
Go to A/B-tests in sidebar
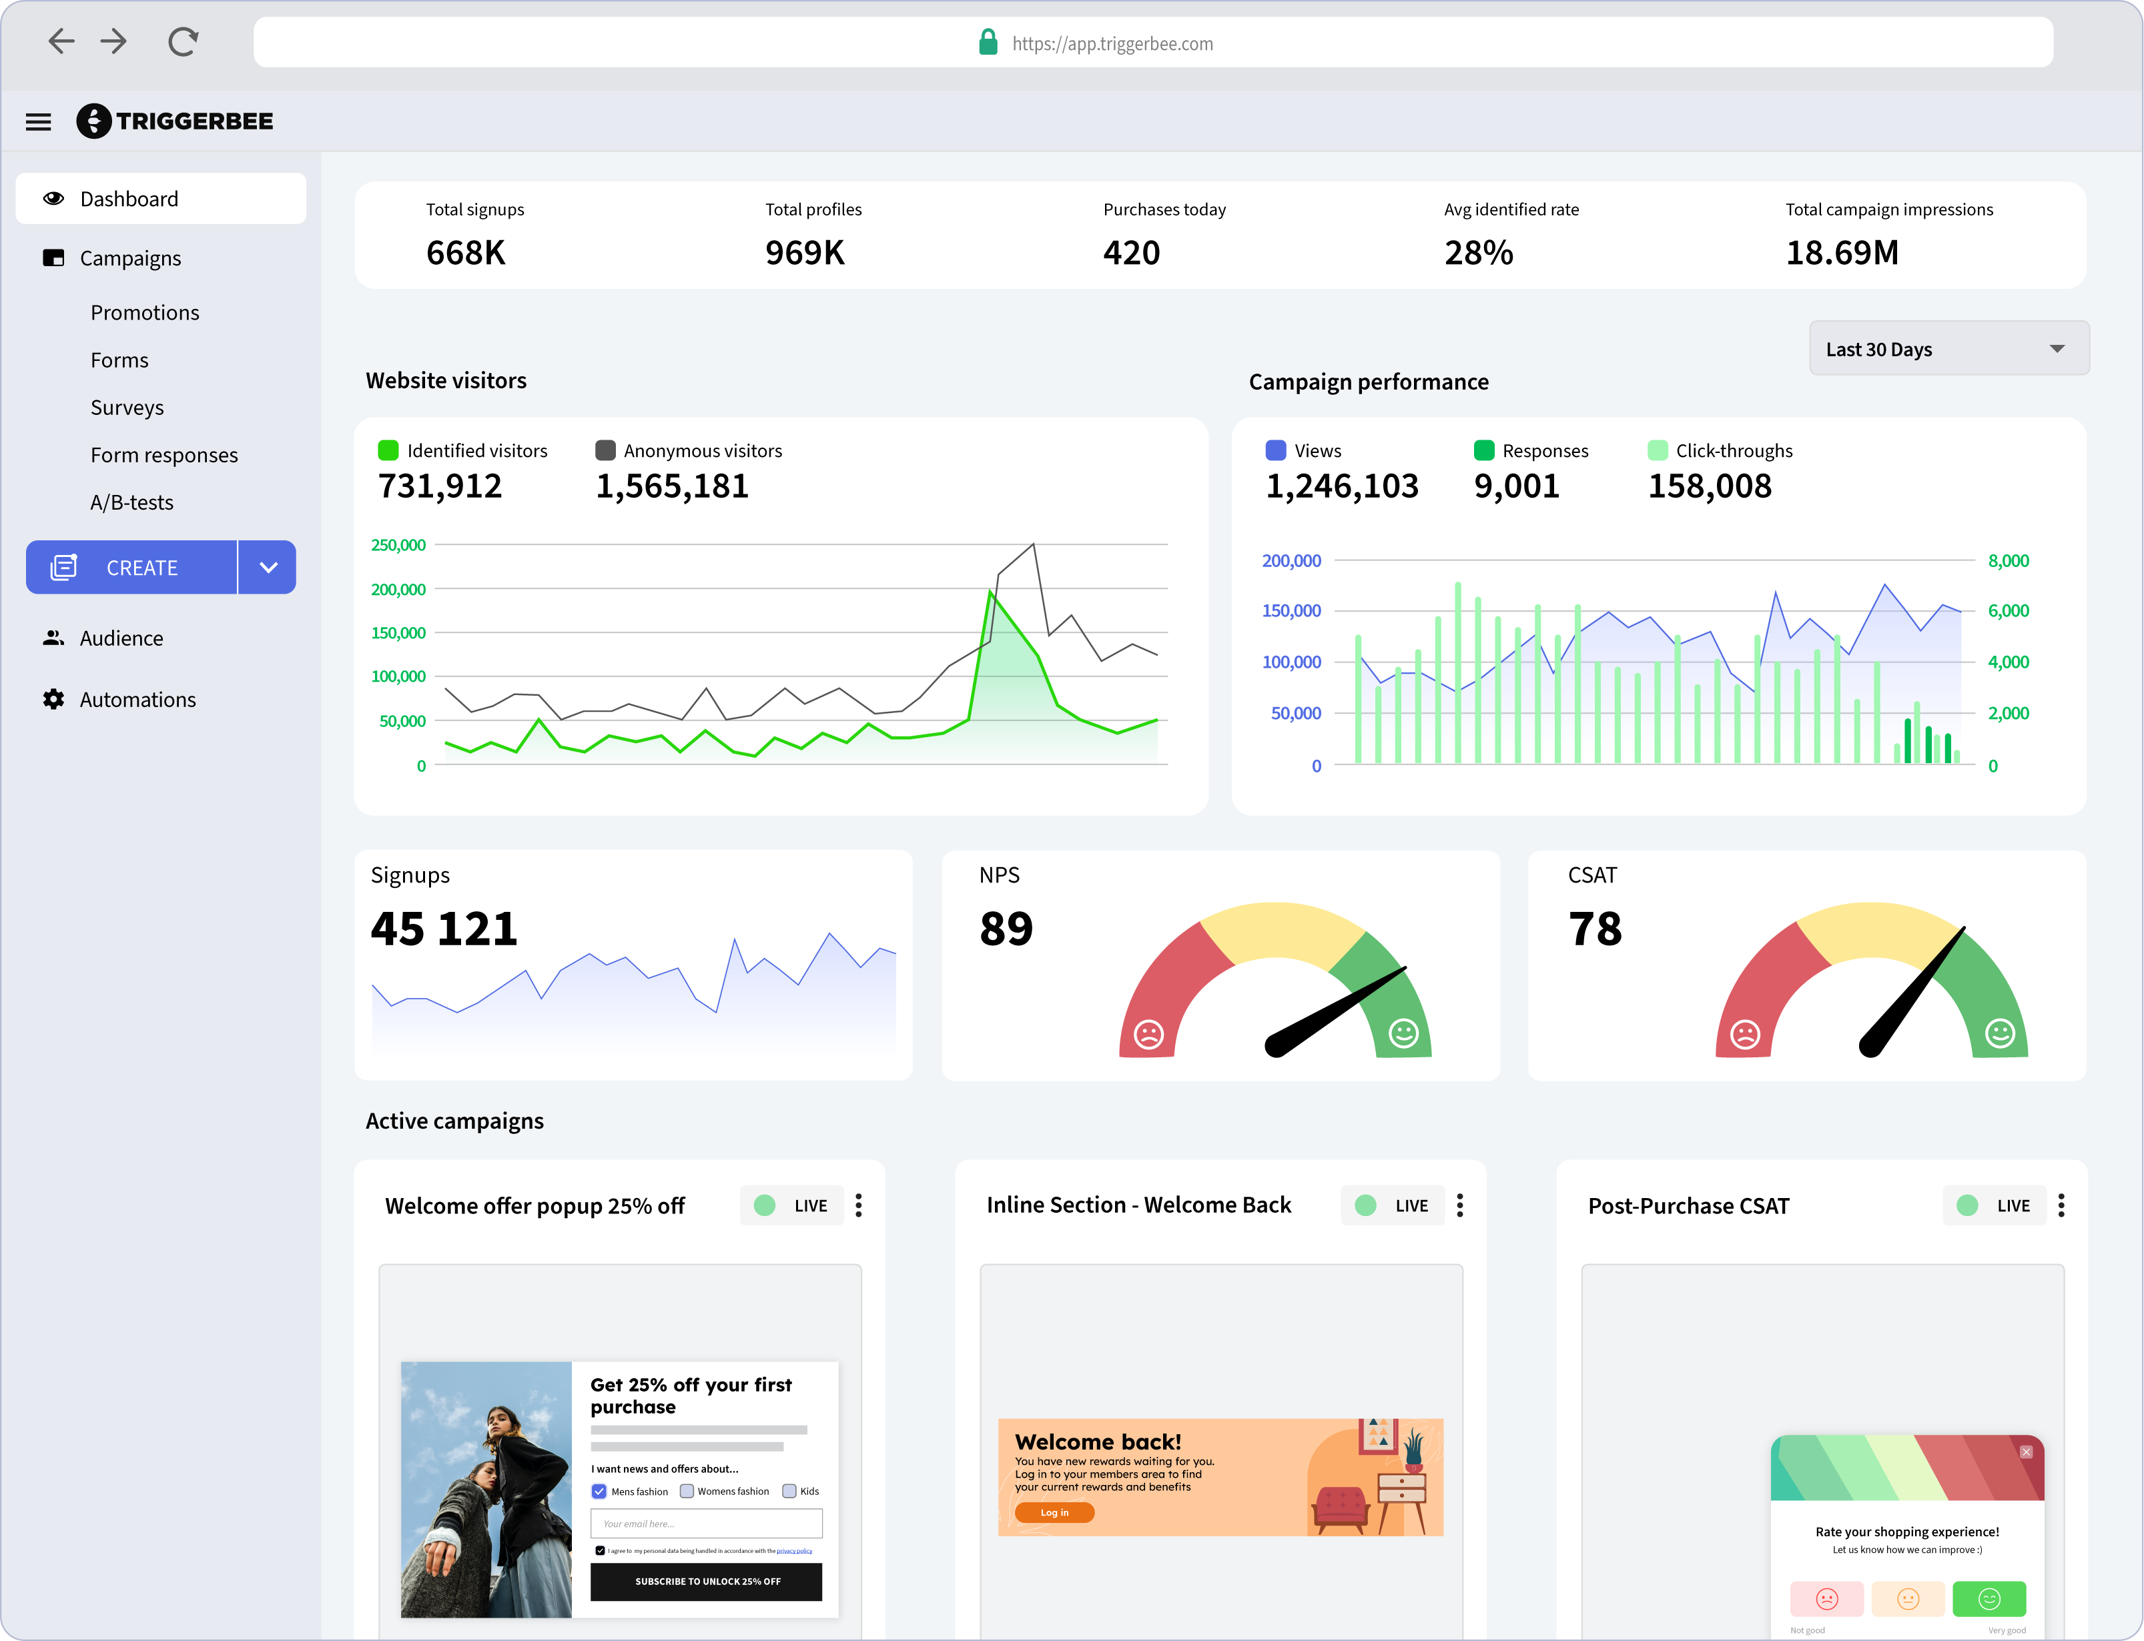(x=132, y=503)
